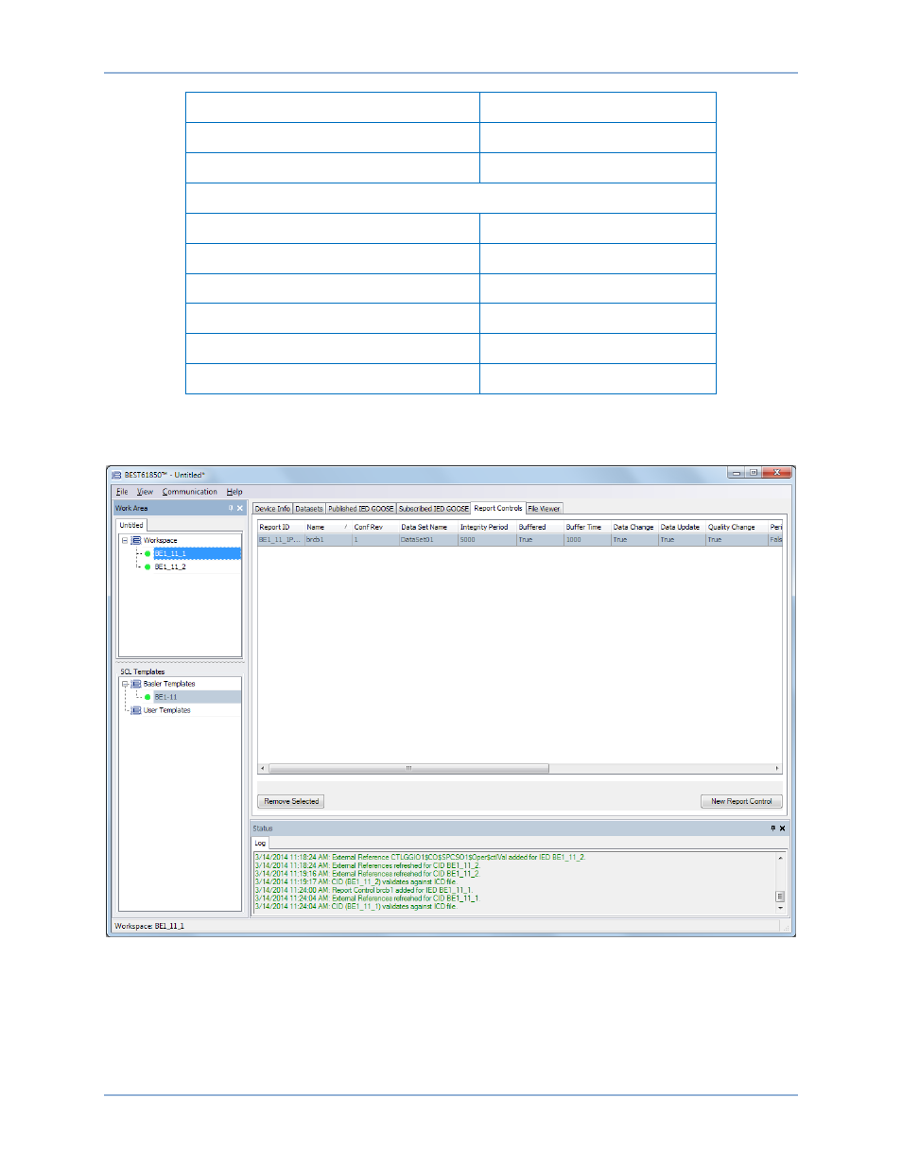
Task: Click the Basler Templates folder icon
Action: coord(136,684)
